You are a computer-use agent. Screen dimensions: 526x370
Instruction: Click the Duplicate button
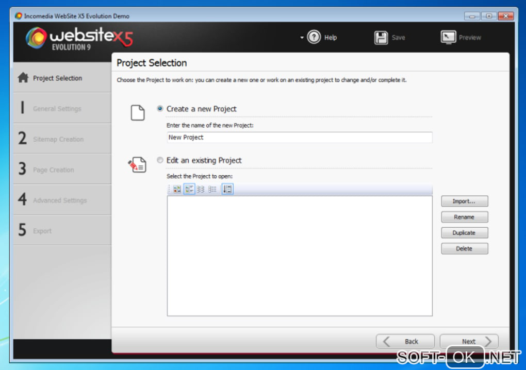[465, 232]
